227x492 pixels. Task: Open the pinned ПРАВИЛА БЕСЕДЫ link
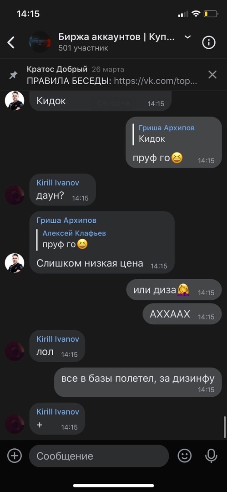pyautogui.click(x=112, y=81)
